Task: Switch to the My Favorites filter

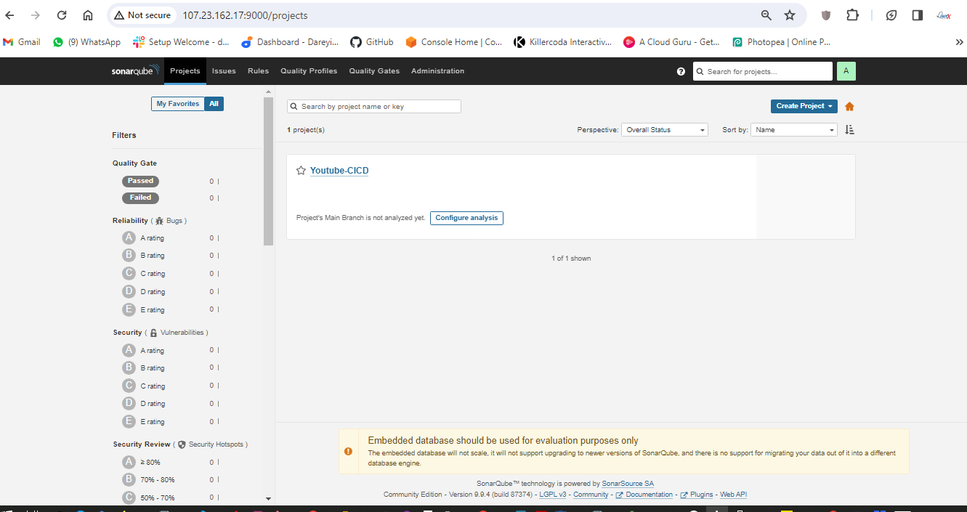Action: pyautogui.click(x=178, y=104)
